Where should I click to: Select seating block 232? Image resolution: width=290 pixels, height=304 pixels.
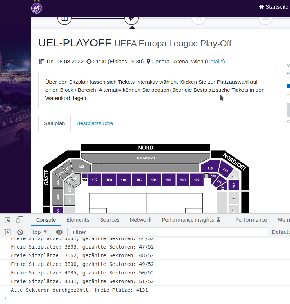[81, 166]
